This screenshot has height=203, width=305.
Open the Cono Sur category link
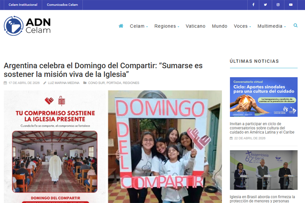click(96, 83)
